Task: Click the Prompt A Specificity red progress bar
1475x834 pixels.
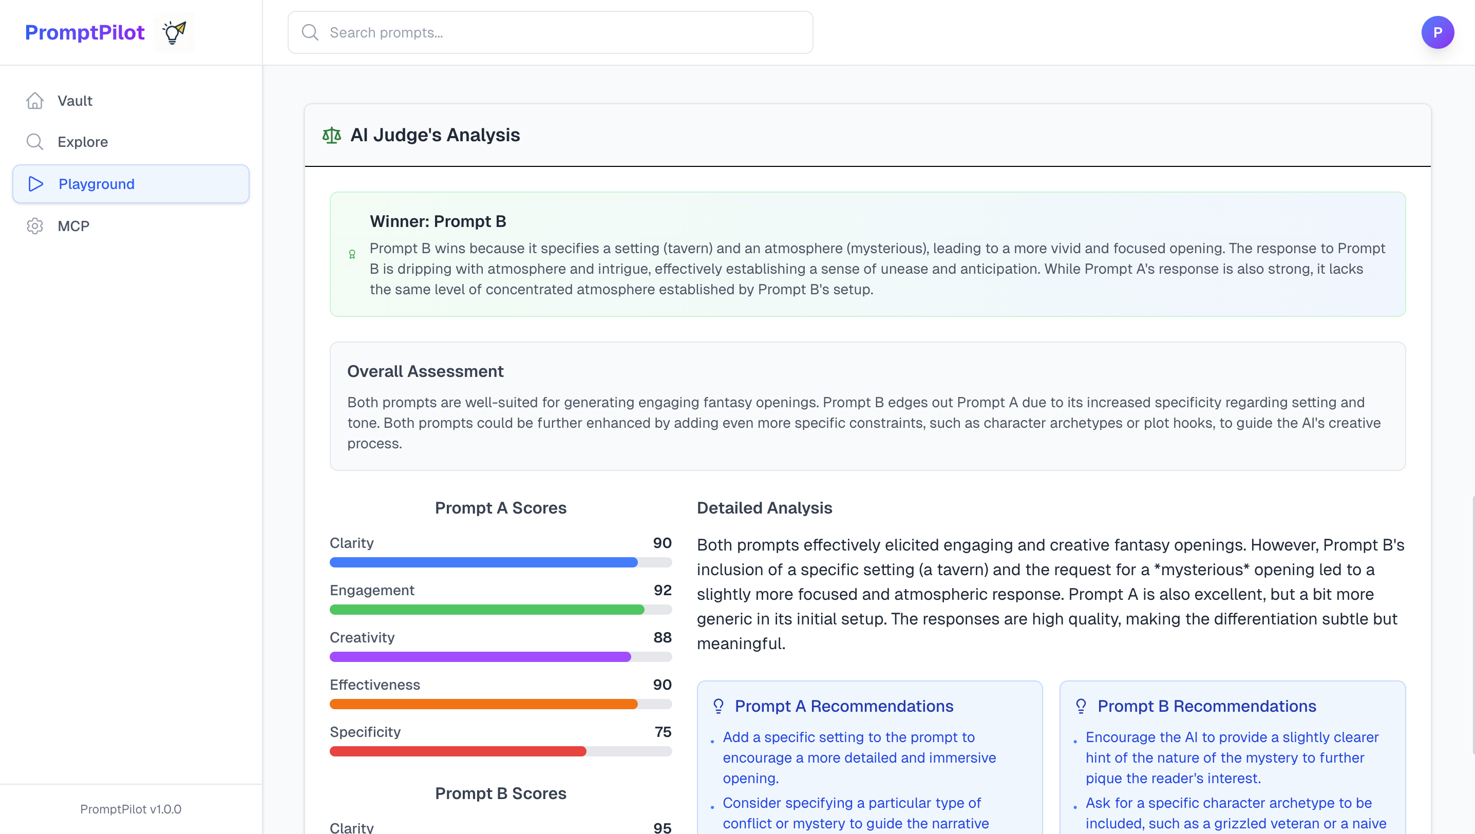Action: point(500,751)
